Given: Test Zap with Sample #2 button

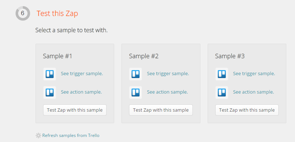Looking at the screenshot, I should 161,110.
